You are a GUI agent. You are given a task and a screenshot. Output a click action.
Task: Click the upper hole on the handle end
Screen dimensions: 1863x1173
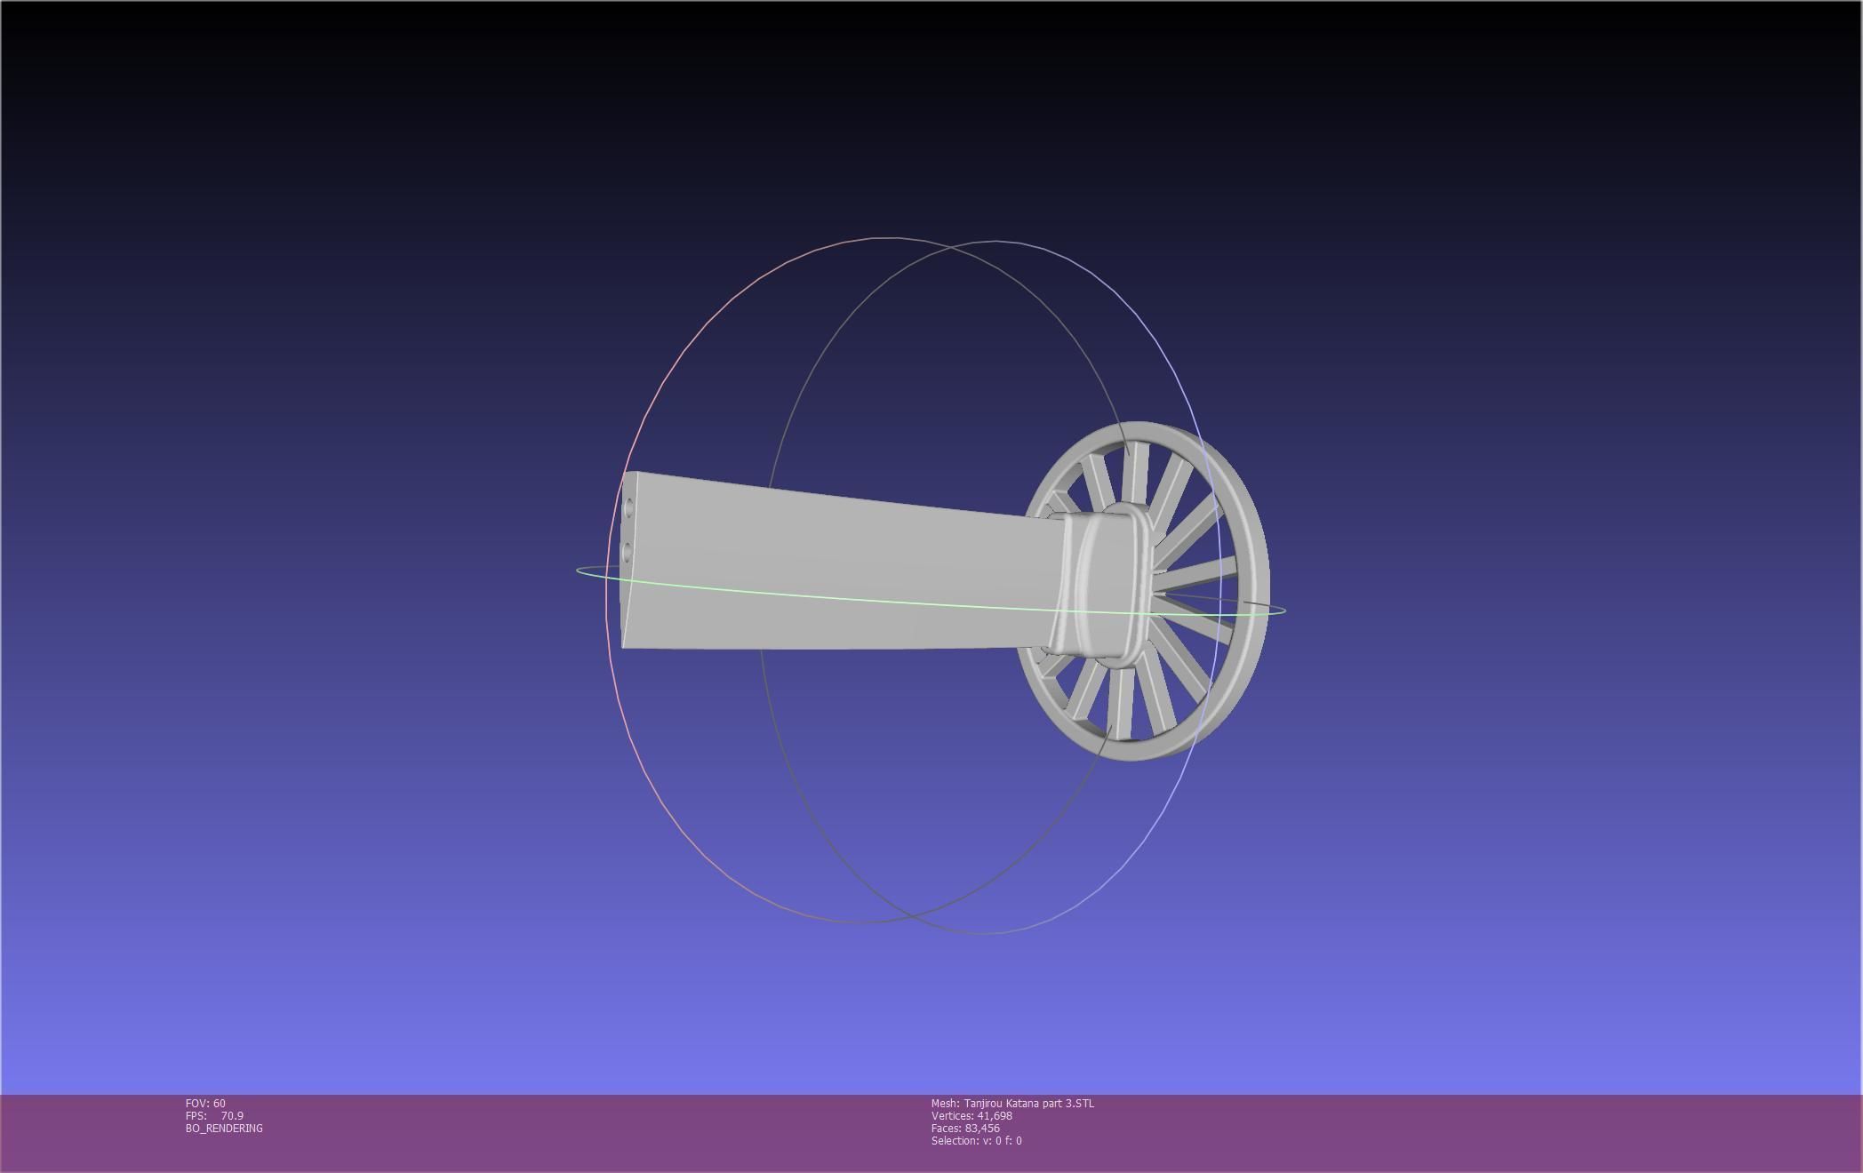[x=629, y=507]
